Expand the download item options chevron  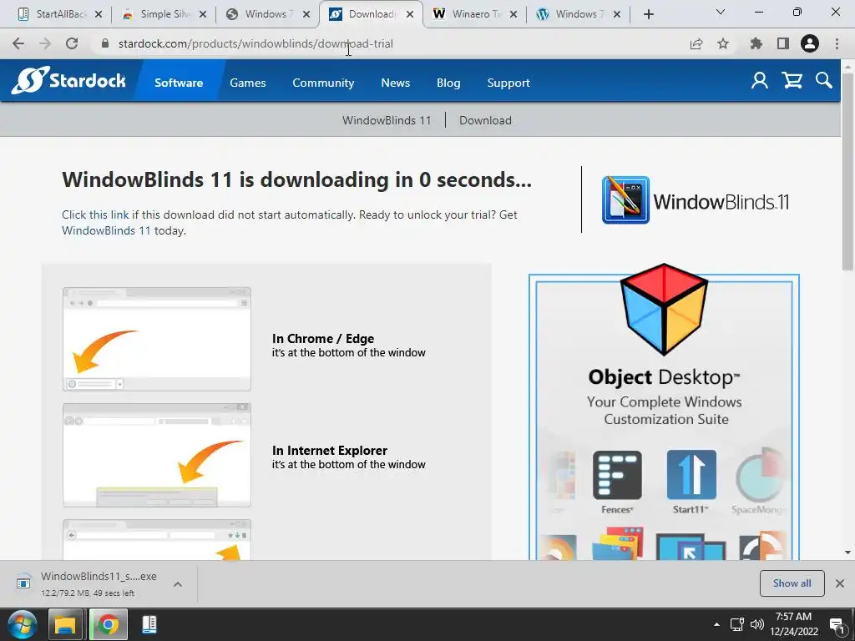coord(178,583)
